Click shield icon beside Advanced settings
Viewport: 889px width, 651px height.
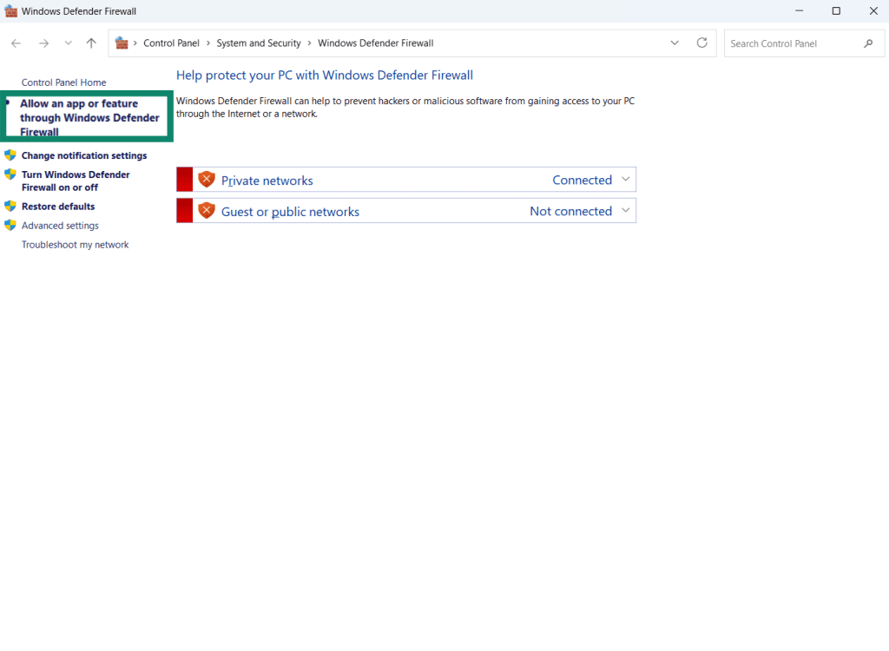[x=10, y=225]
